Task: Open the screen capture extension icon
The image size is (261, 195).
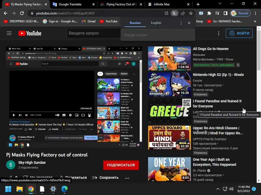Action: pyautogui.click(x=201, y=13)
